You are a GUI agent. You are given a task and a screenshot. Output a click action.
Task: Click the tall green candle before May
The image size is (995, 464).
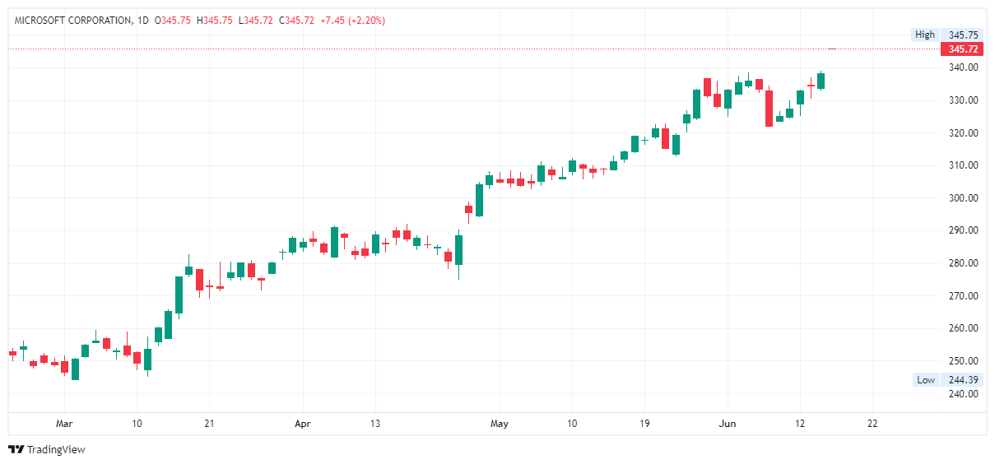click(479, 200)
